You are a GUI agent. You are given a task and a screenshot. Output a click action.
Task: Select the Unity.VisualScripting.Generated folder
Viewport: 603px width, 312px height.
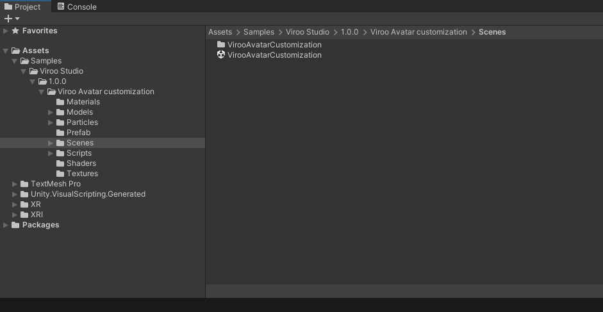[x=88, y=194]
